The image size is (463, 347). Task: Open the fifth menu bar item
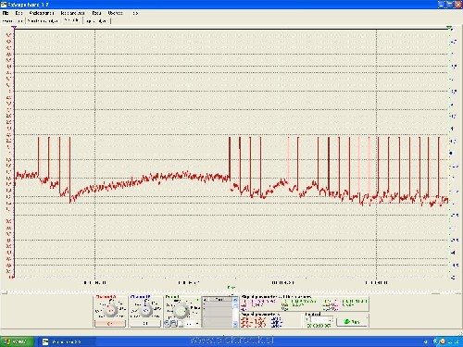click(96, 13)
